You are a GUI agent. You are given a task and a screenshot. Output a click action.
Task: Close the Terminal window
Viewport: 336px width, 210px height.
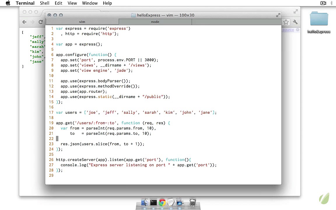tap(49, 15)
